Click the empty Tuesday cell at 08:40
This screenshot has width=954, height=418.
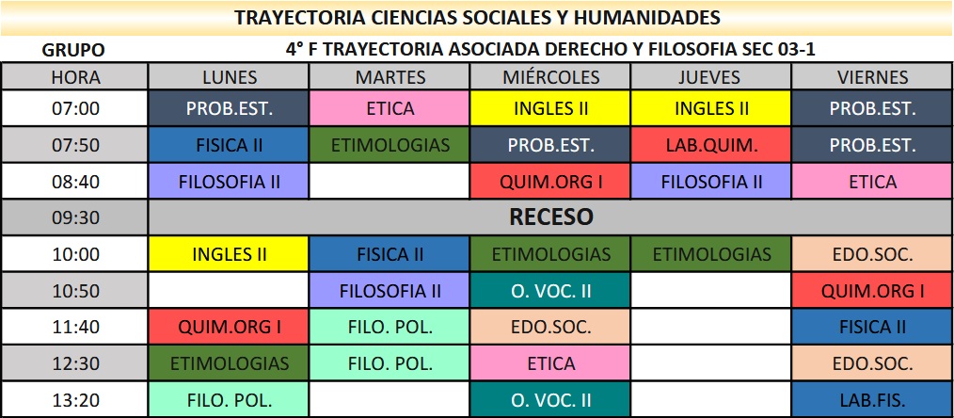click(x=390, y=182)
